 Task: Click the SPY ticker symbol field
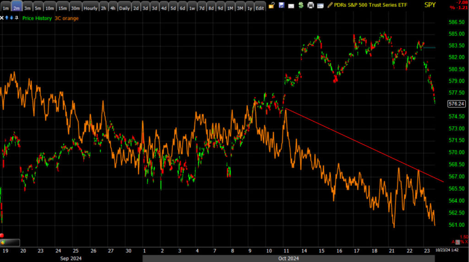(430, 5)
